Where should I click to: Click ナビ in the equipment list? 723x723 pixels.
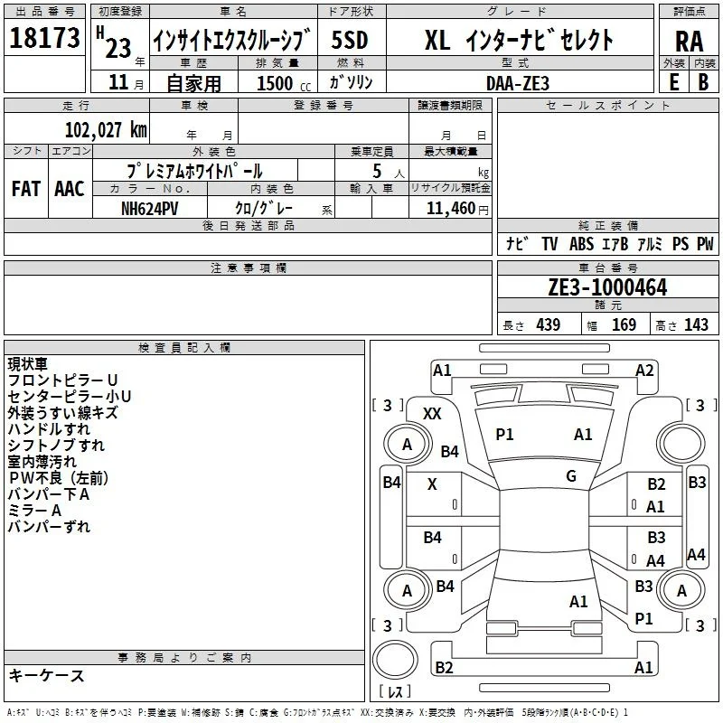click(517, 243)
